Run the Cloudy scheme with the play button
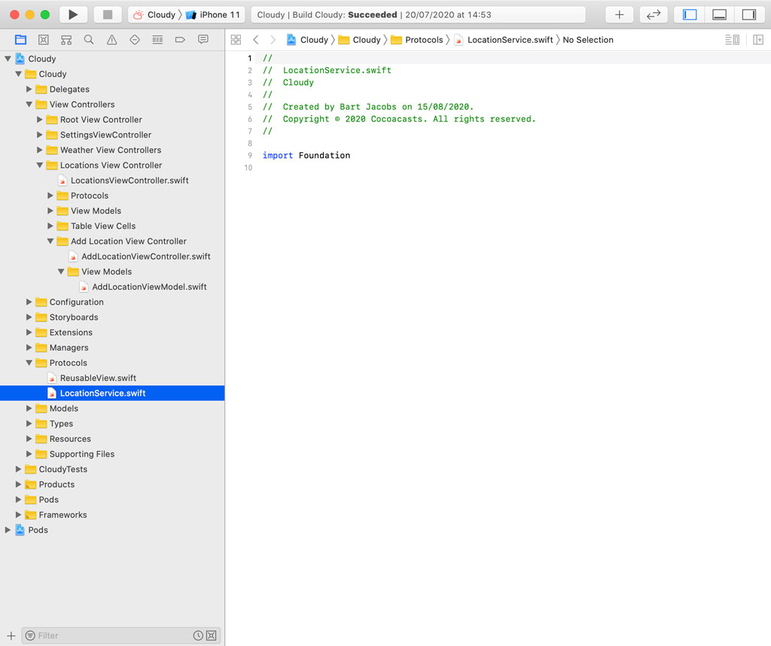 point(72,14)
